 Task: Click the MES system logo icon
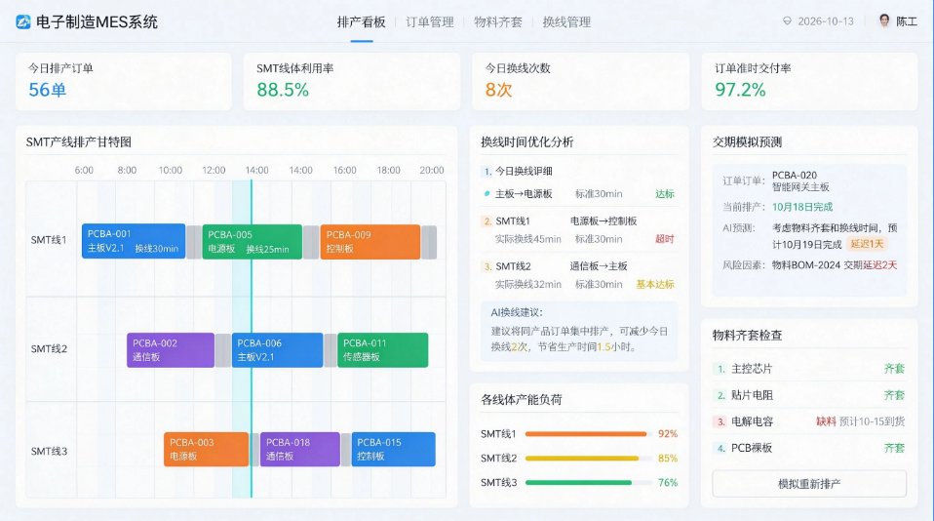pos(23,22)
